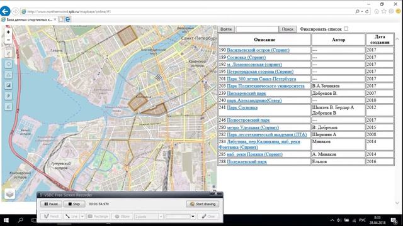
Task: Open notification center on taskbar
Action: (x=394, y=220)
